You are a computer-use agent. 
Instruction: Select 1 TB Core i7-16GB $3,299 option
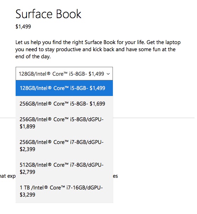click(64, 191)
